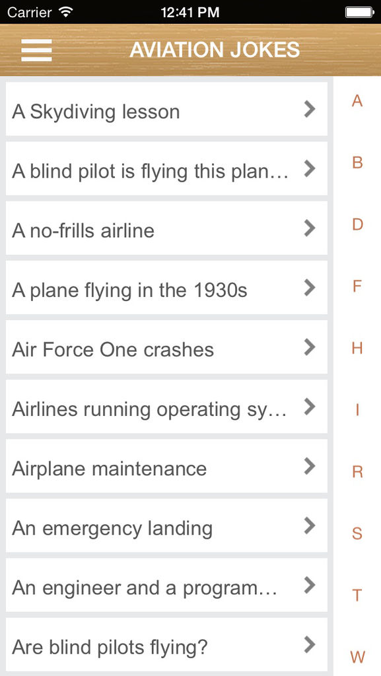Image resolution: width=381 pixels, height=676 pixels.
Task: Tap chevron next to A no-frills airline
Action: [310, 228]
